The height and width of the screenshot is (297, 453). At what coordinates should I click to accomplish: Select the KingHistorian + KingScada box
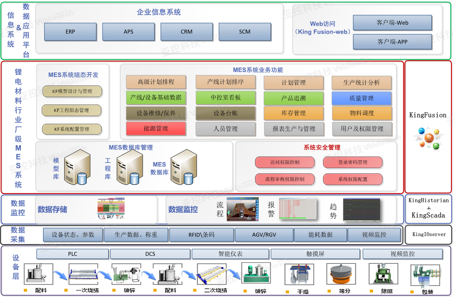[428, 209]
